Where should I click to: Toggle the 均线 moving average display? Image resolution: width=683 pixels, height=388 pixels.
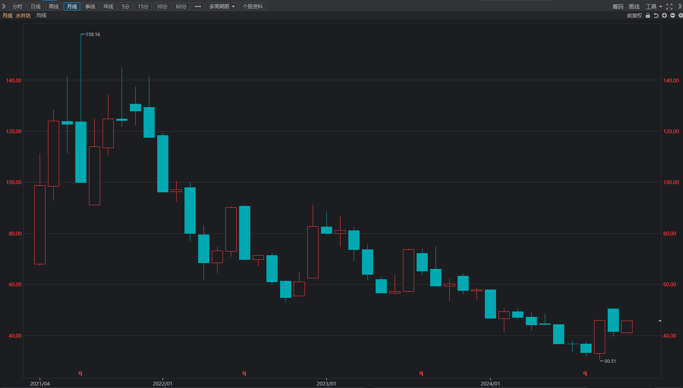[41, 15]
